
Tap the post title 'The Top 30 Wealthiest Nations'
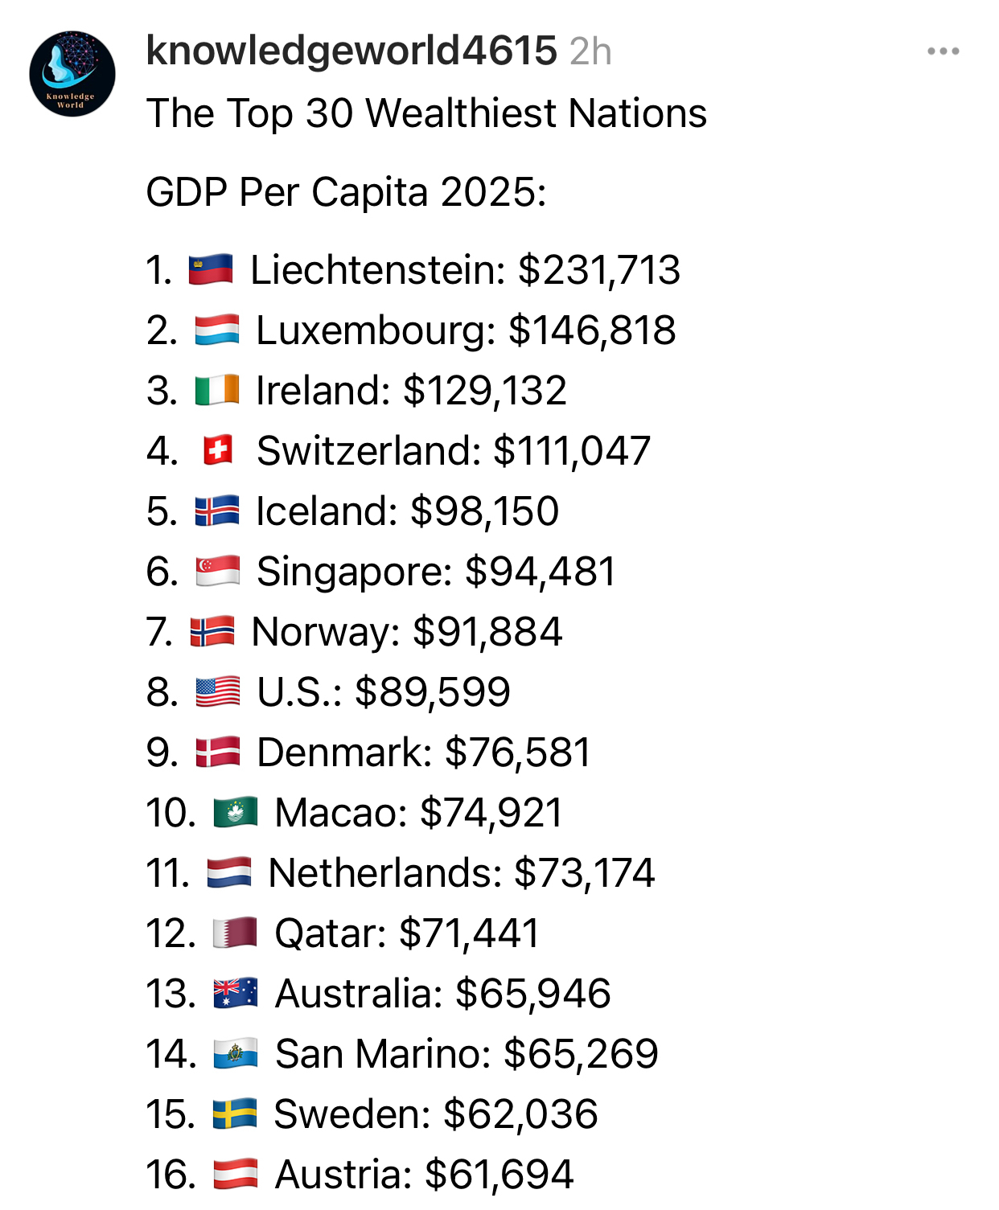click(426, 113)
